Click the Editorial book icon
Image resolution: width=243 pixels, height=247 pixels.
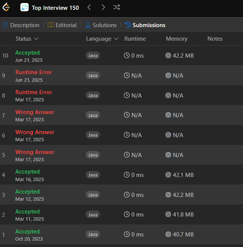(51, 25)
